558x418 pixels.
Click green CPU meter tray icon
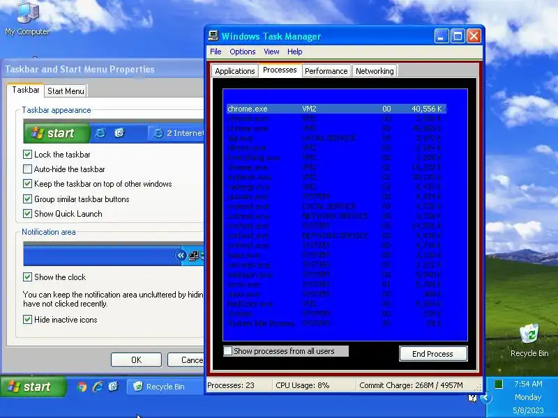499,384
